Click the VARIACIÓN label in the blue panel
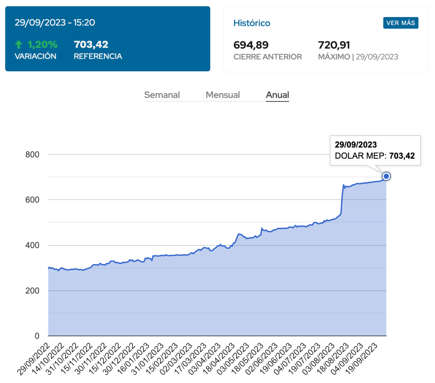The width and height of the screenshot is (435, 383). pyautogui.click(x=35, y=56)
